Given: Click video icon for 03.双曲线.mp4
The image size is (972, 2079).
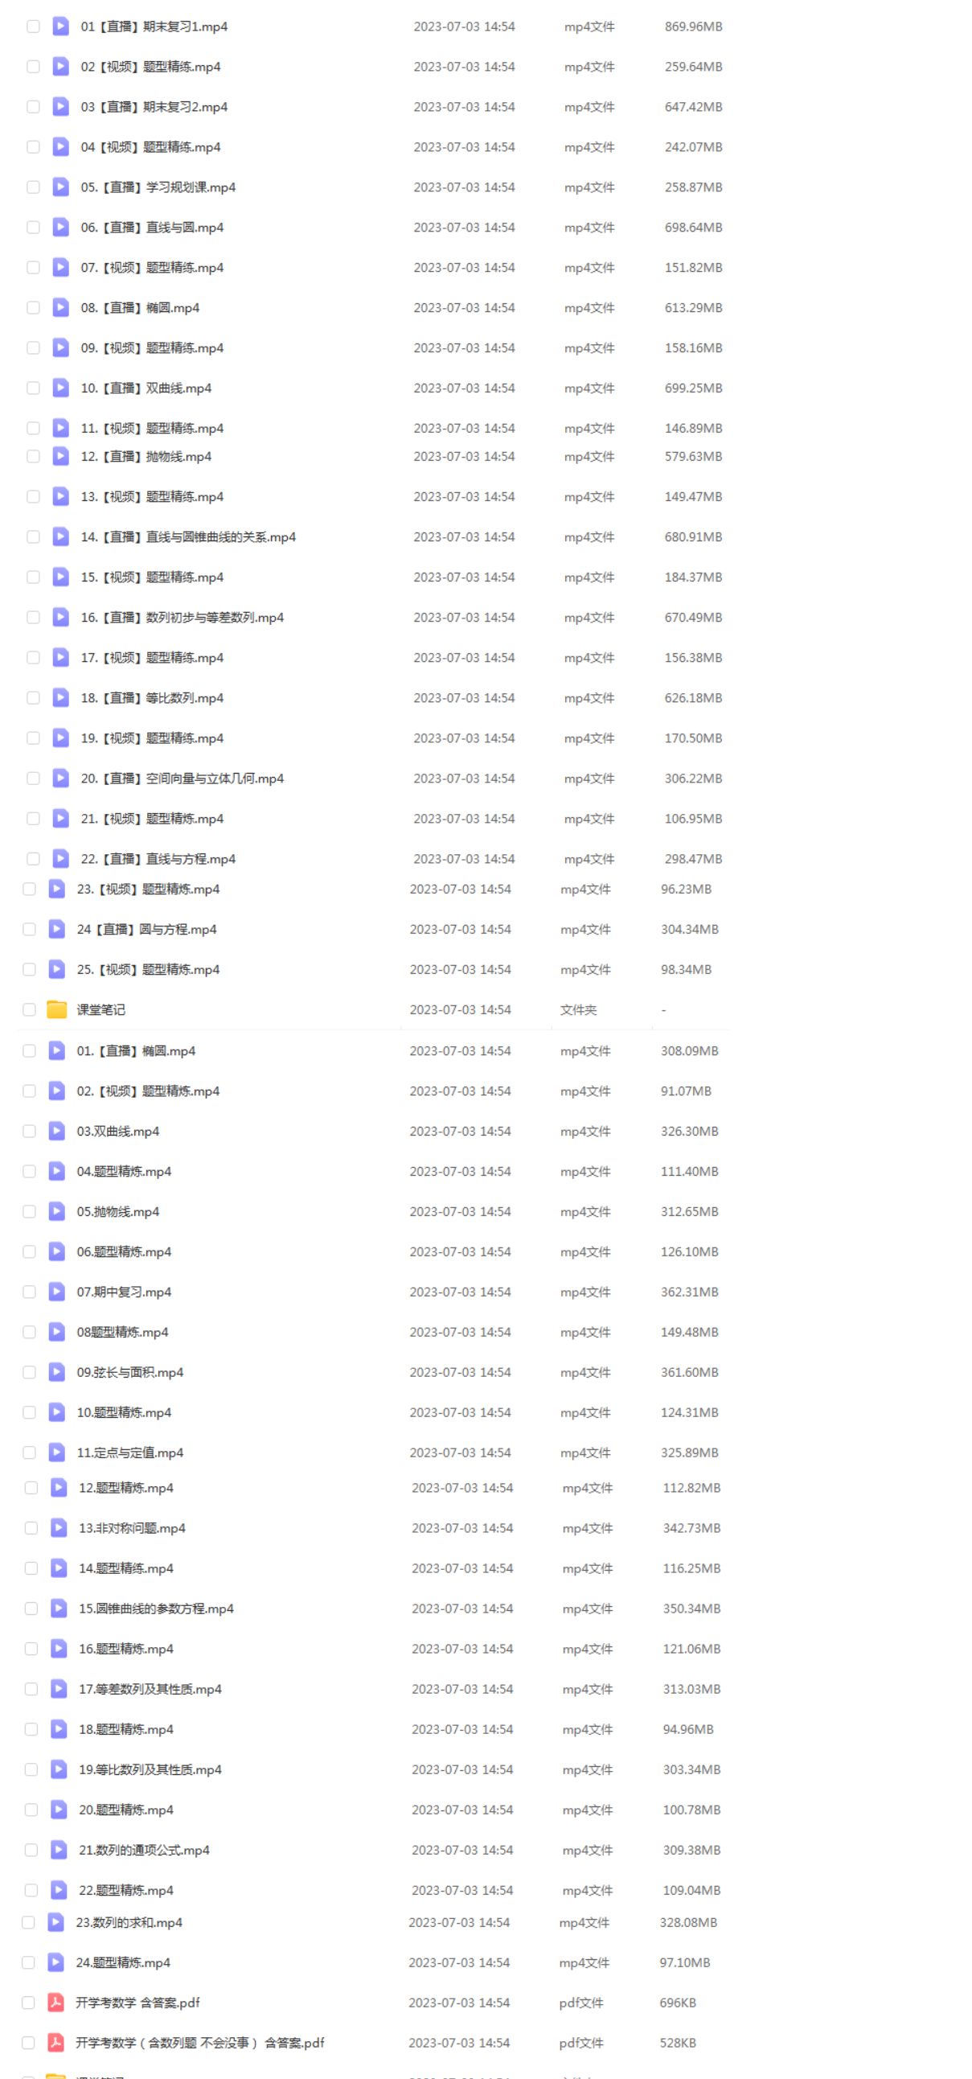Looking at the screenshot, I should (56, 1131).
